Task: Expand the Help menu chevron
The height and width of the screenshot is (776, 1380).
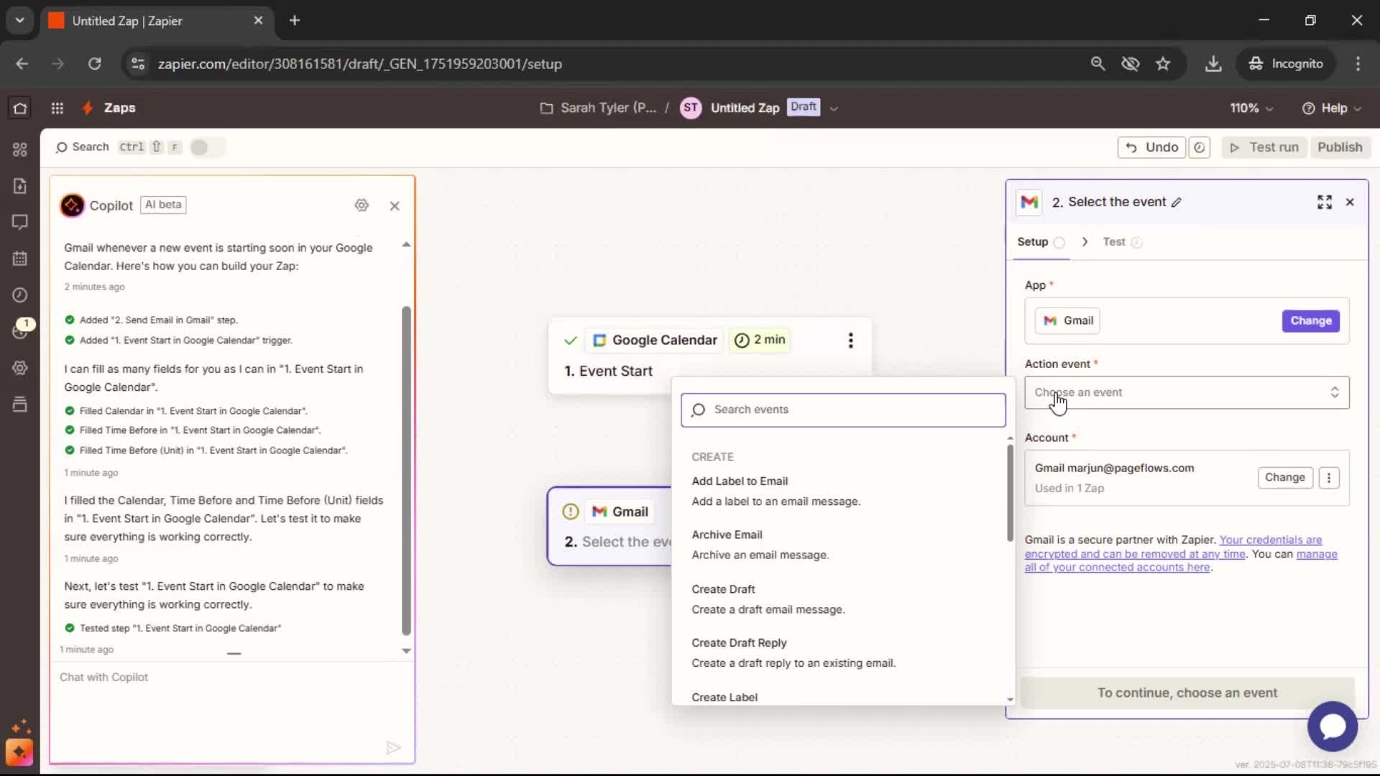Action: pos(1357,108)
